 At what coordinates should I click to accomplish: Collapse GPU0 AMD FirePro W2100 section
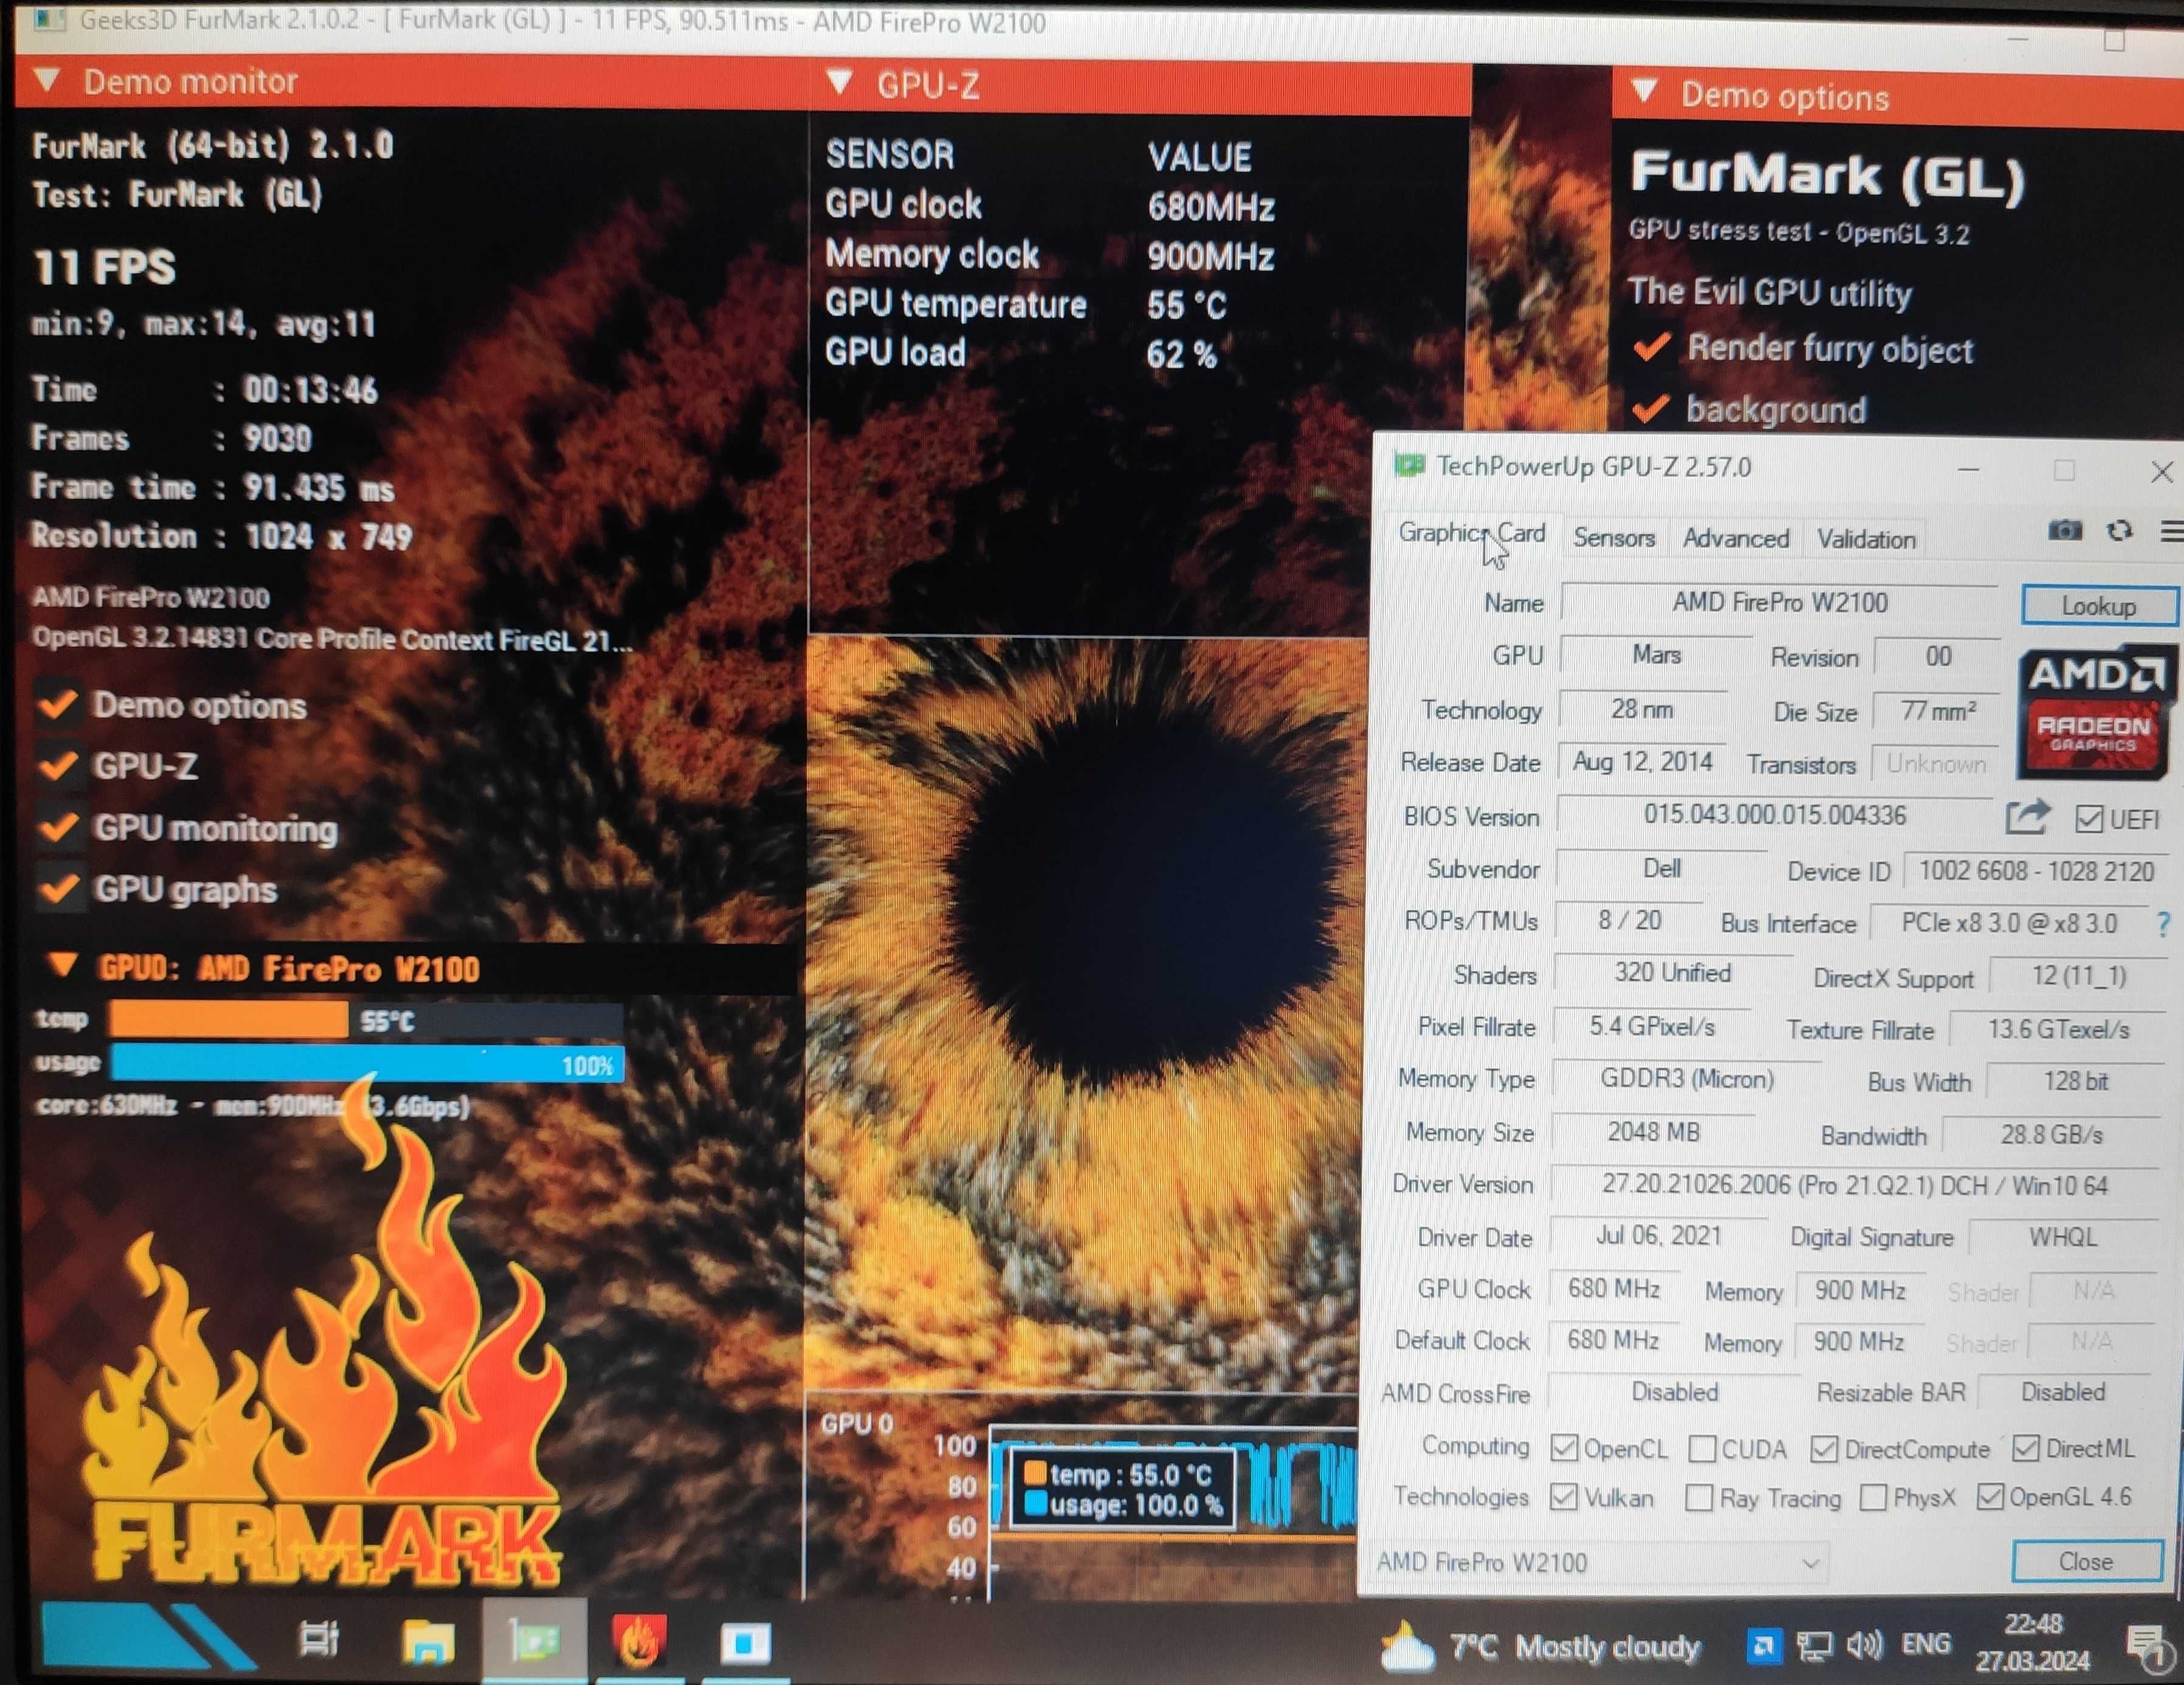pyautogui.click(x=63, y=966)
